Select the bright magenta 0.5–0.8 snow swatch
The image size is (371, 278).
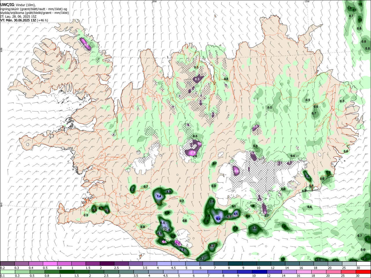(x=50, y=264)
